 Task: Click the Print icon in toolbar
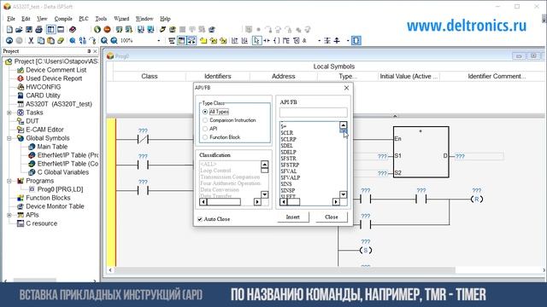click(38, 30)
